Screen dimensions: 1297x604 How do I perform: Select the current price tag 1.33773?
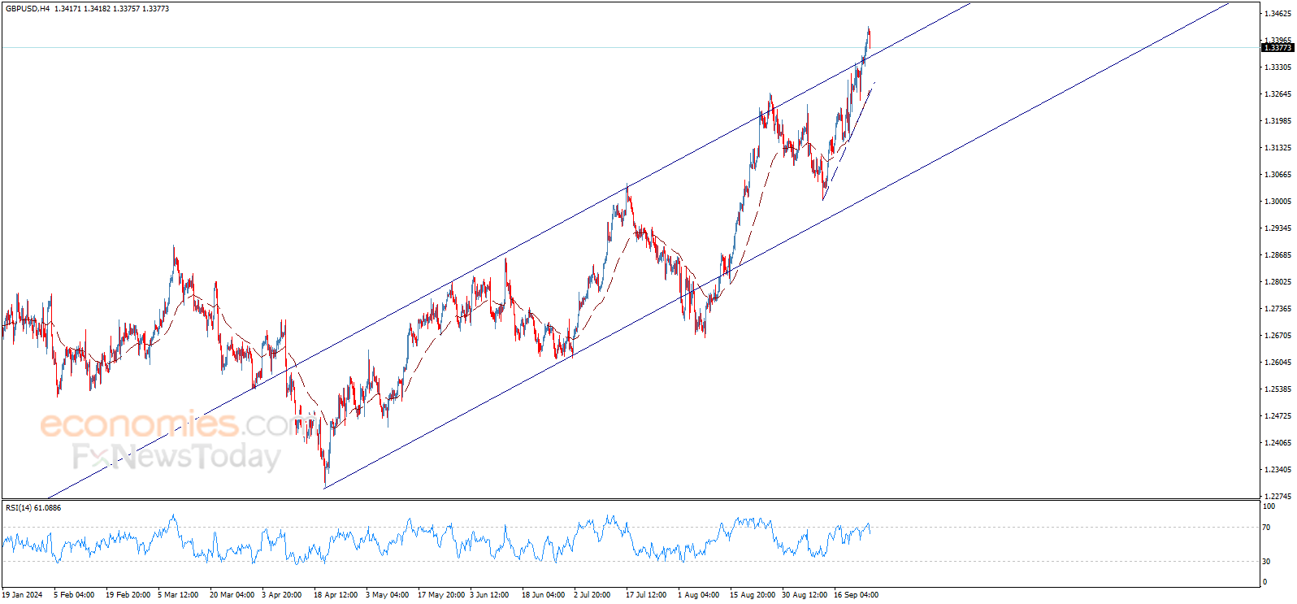coord(1277,48)
